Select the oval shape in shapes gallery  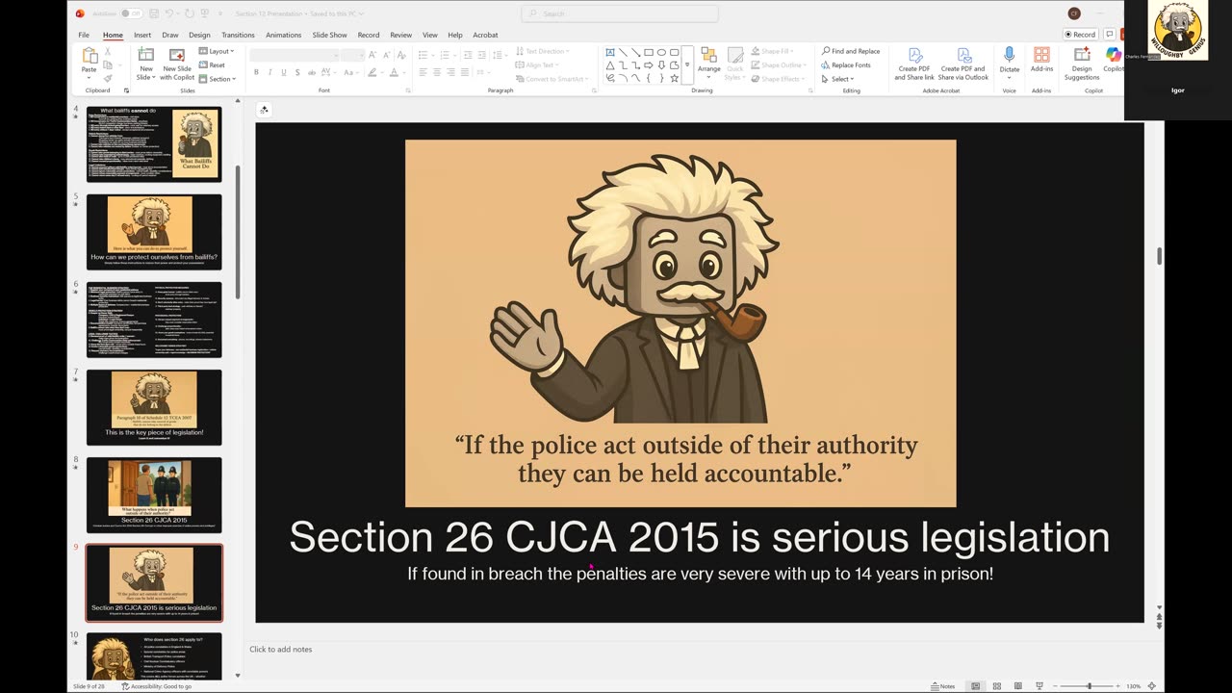pyautogui.click(x=661, y=52)
